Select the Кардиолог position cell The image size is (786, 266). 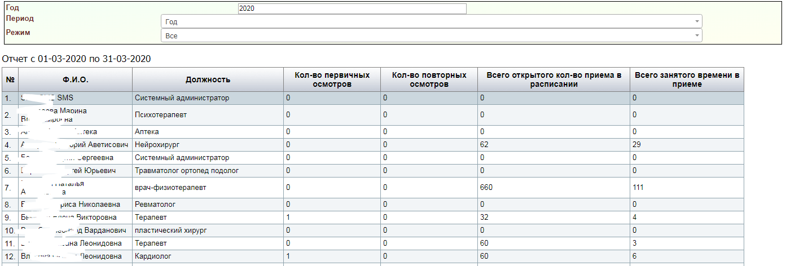(x=152, y=256)
